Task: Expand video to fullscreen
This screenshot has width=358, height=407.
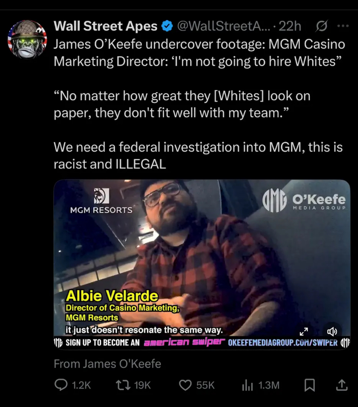Action: 304,331
